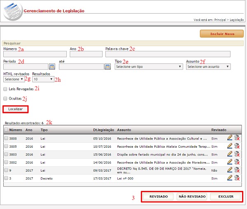Select the checkbox for row number 9
247x209 pixels.
[x=6, y=170]
